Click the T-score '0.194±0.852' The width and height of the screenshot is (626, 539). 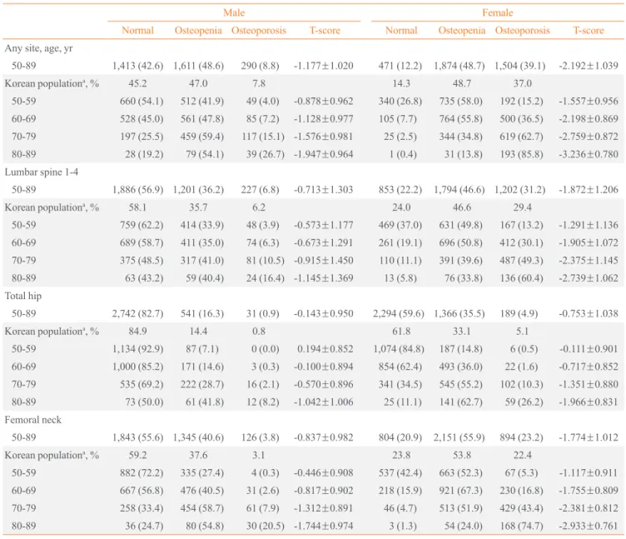click(325, 349)
